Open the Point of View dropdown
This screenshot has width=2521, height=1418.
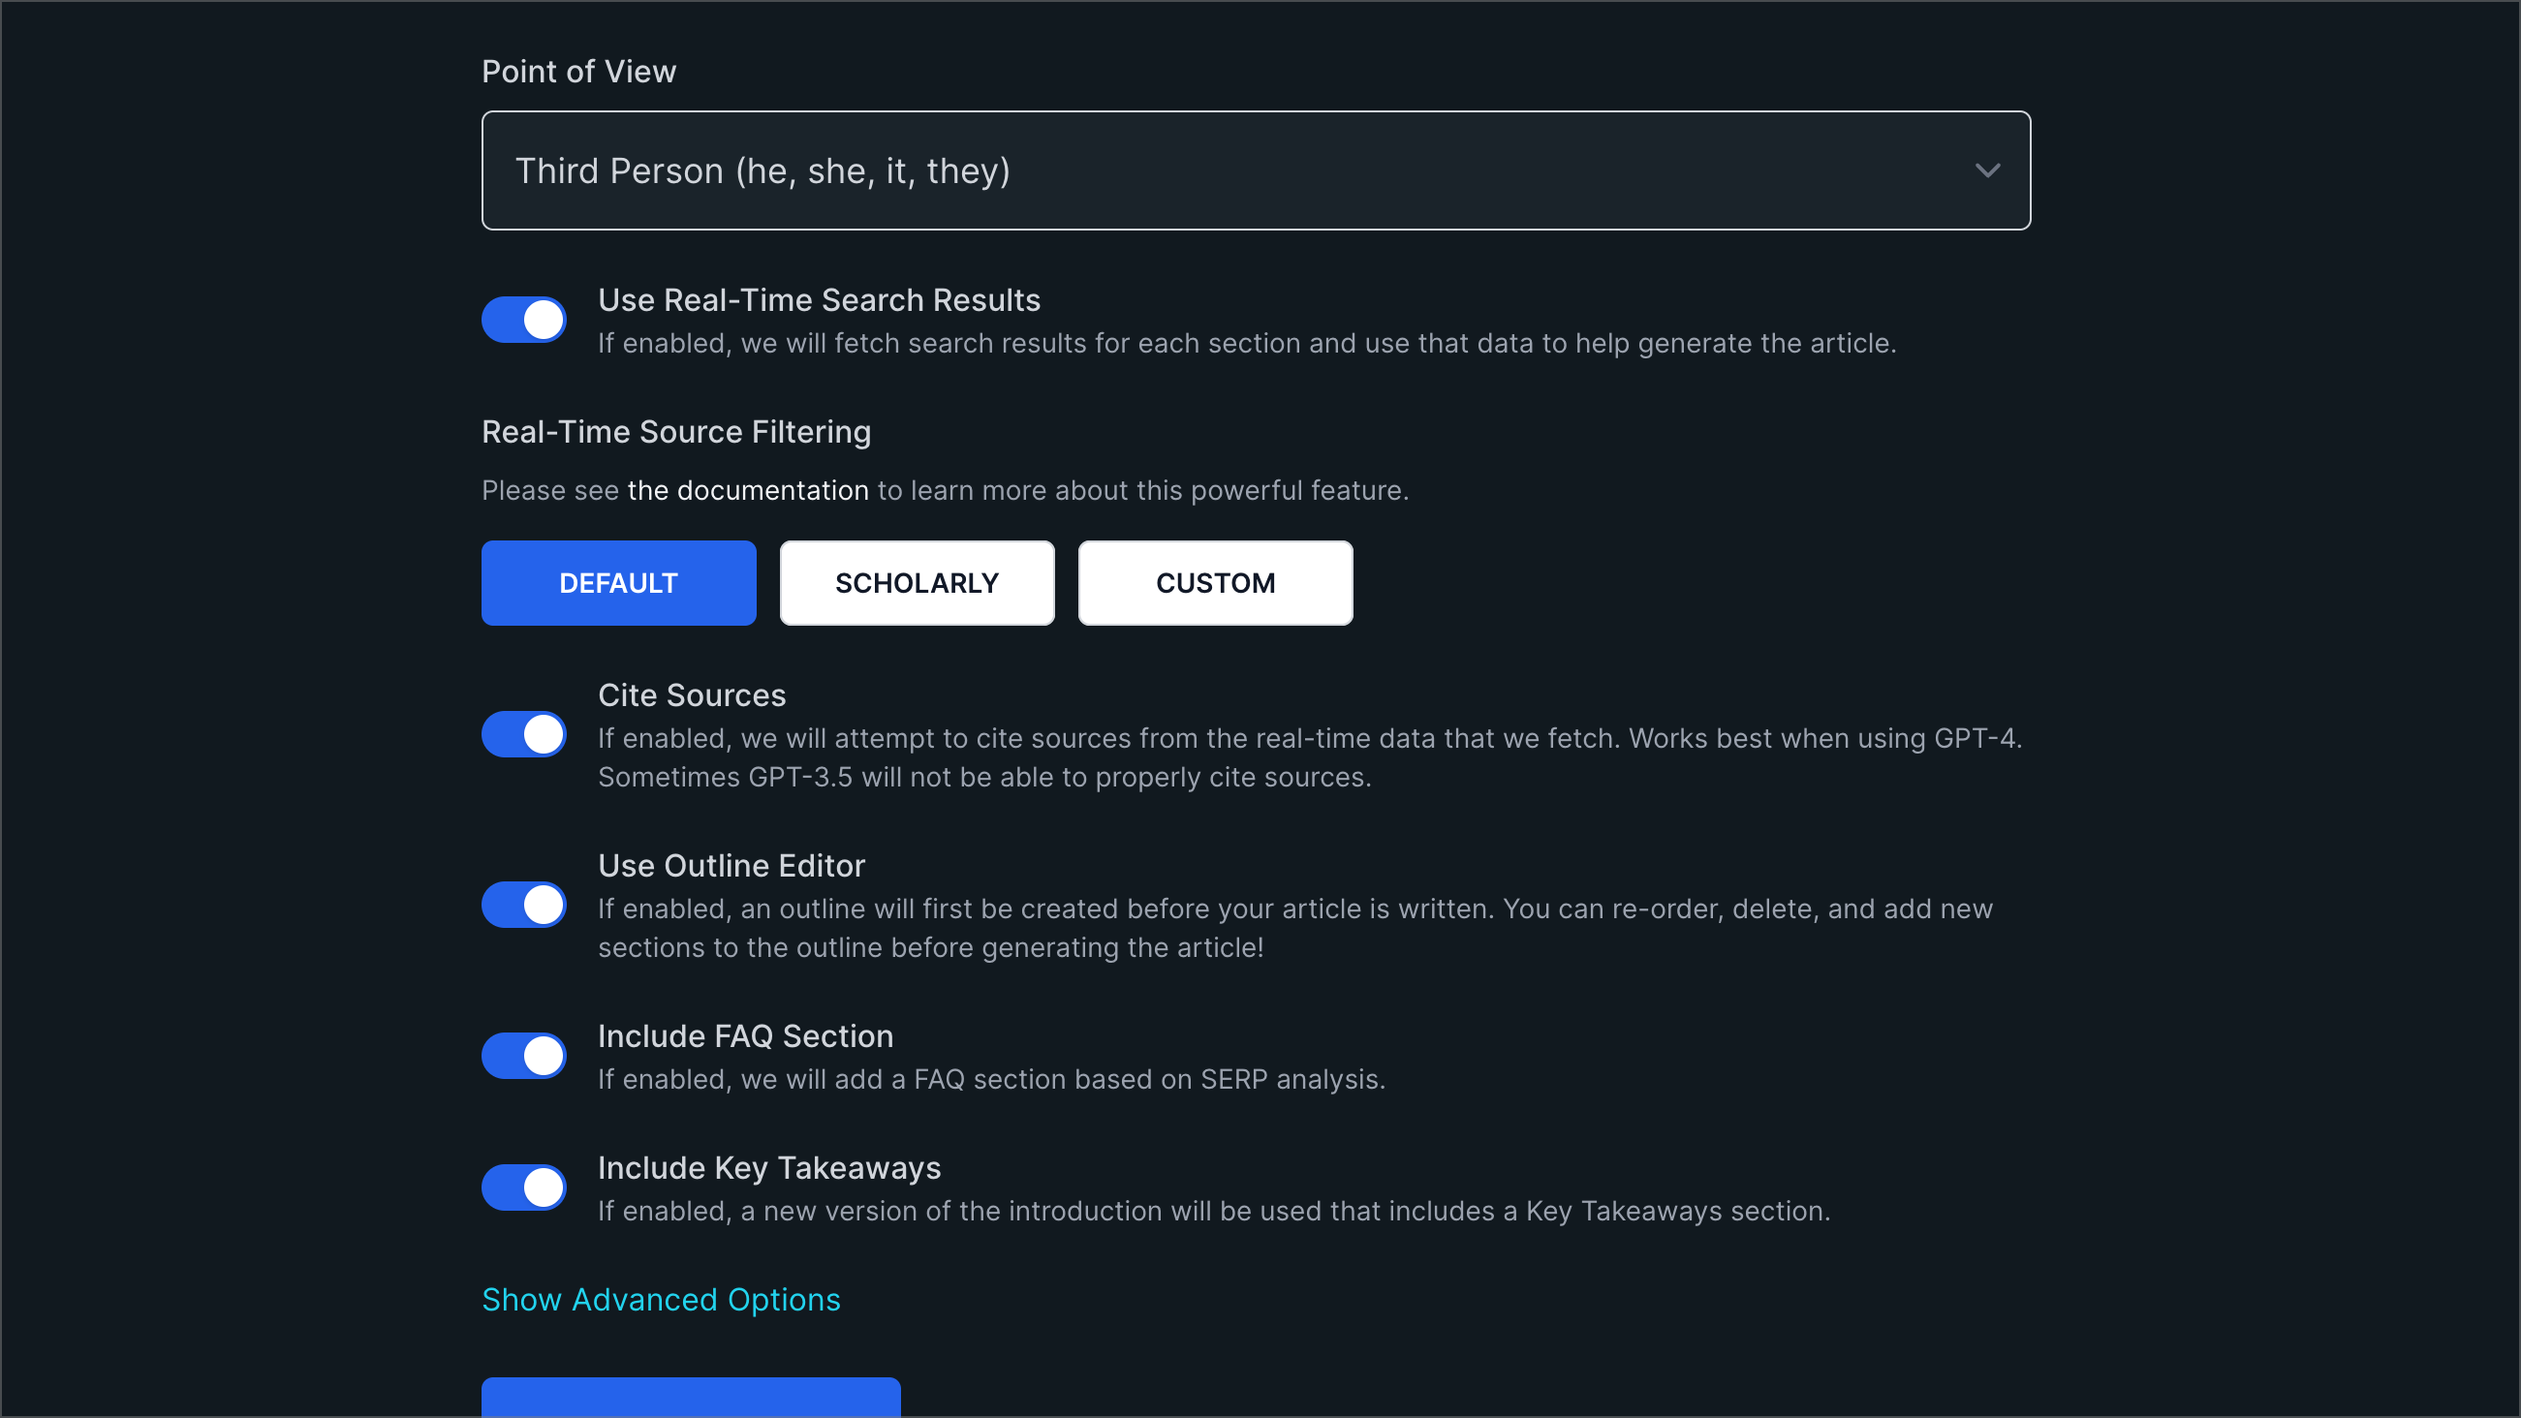[x=1256, y=170]
